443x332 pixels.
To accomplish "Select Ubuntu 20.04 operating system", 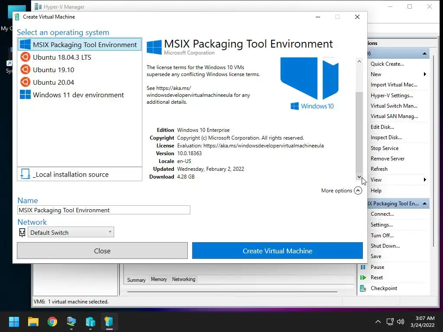I will (x=80, y=83).
